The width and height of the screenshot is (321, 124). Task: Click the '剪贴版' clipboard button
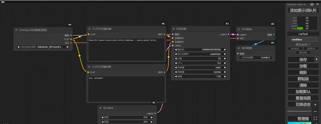pyautogui.click(x=303, y=79)
